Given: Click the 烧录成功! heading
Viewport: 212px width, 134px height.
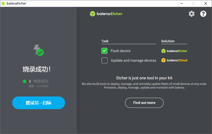Looking at the screenshot, I should pos(36,69).
